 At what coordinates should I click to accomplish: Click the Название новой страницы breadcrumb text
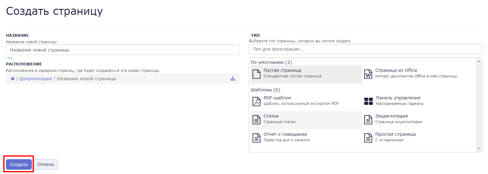tap(87, 79)
